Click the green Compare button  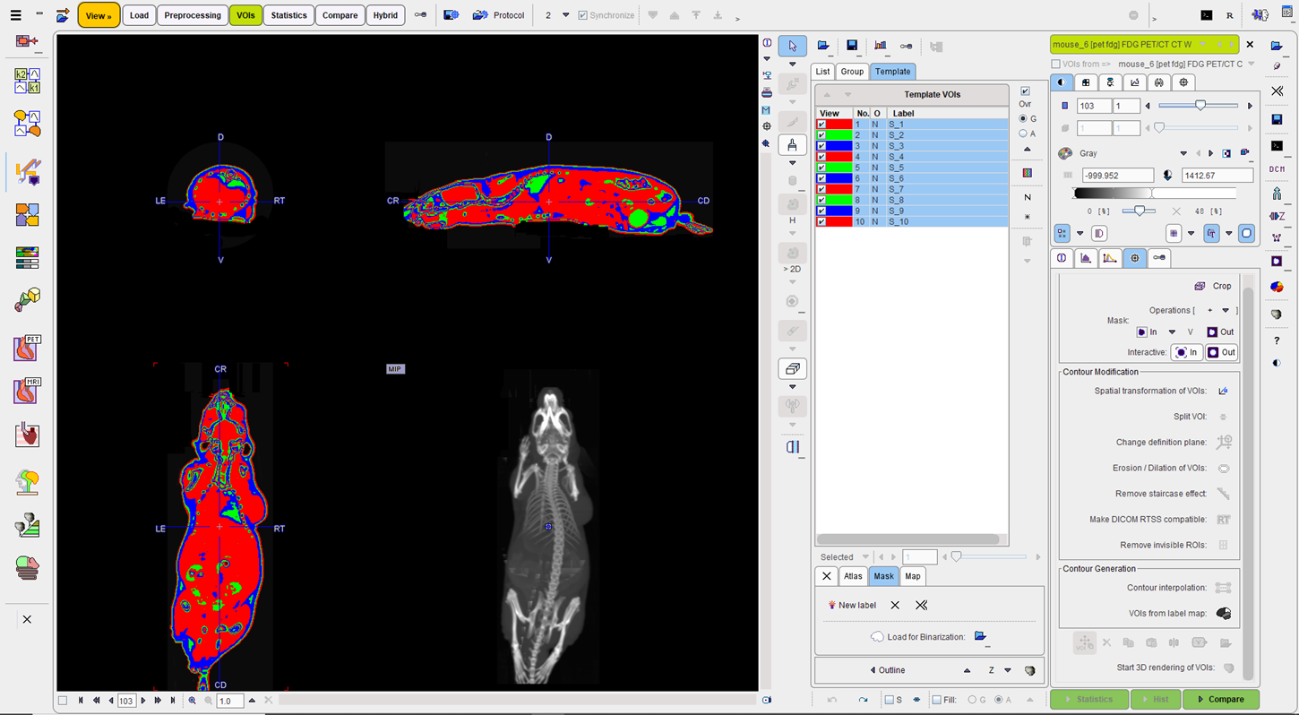[1220, 699]
